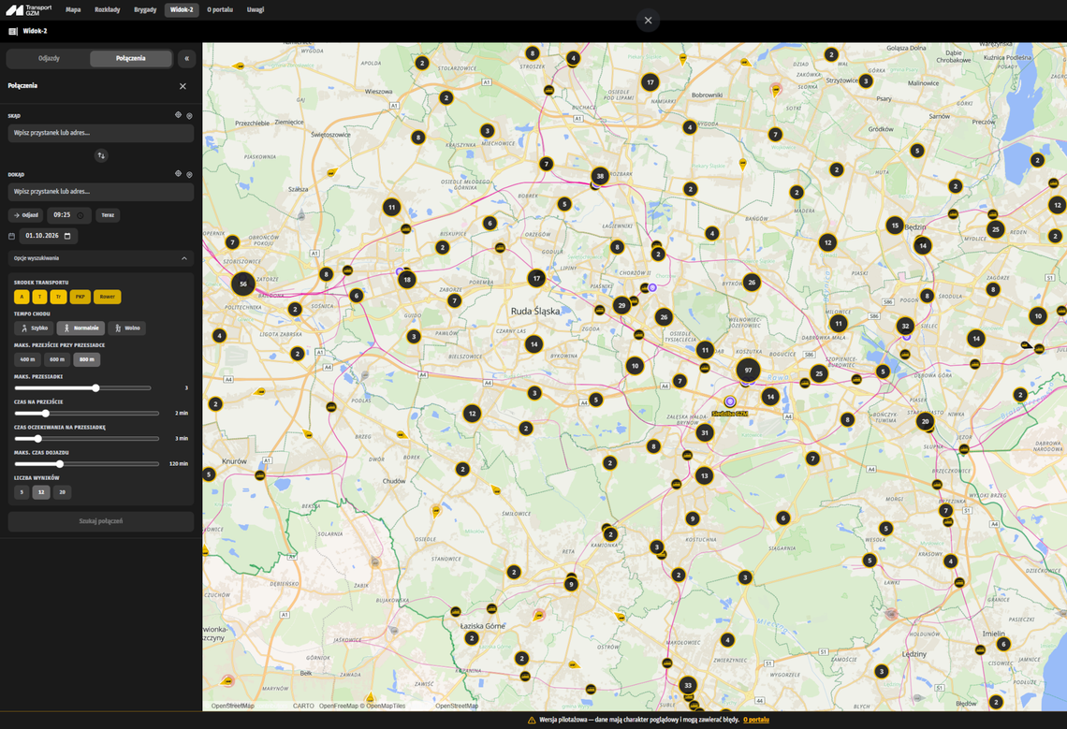Open the calendar picker in date field
Screen dimensions: 1067x729
(67, 236)
